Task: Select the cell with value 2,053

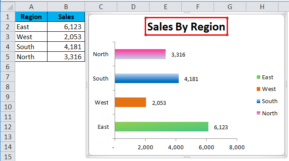Action: tap(66, 37)
